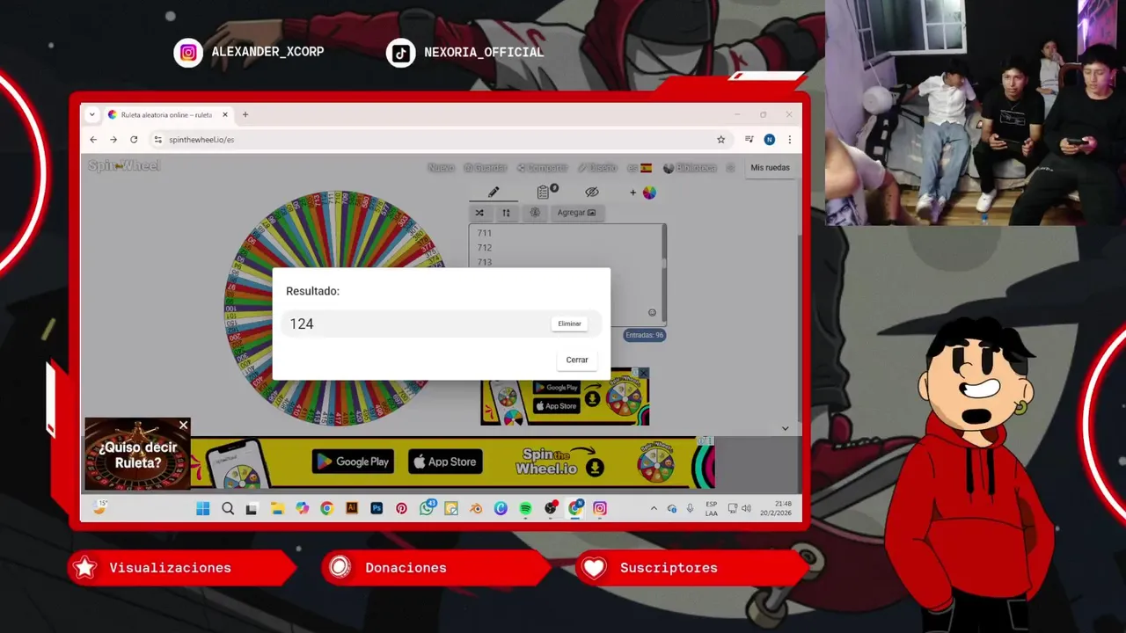
Task: Close the ¿Quiso decir Ruleta? ad
Action: [x=183, y=426]
